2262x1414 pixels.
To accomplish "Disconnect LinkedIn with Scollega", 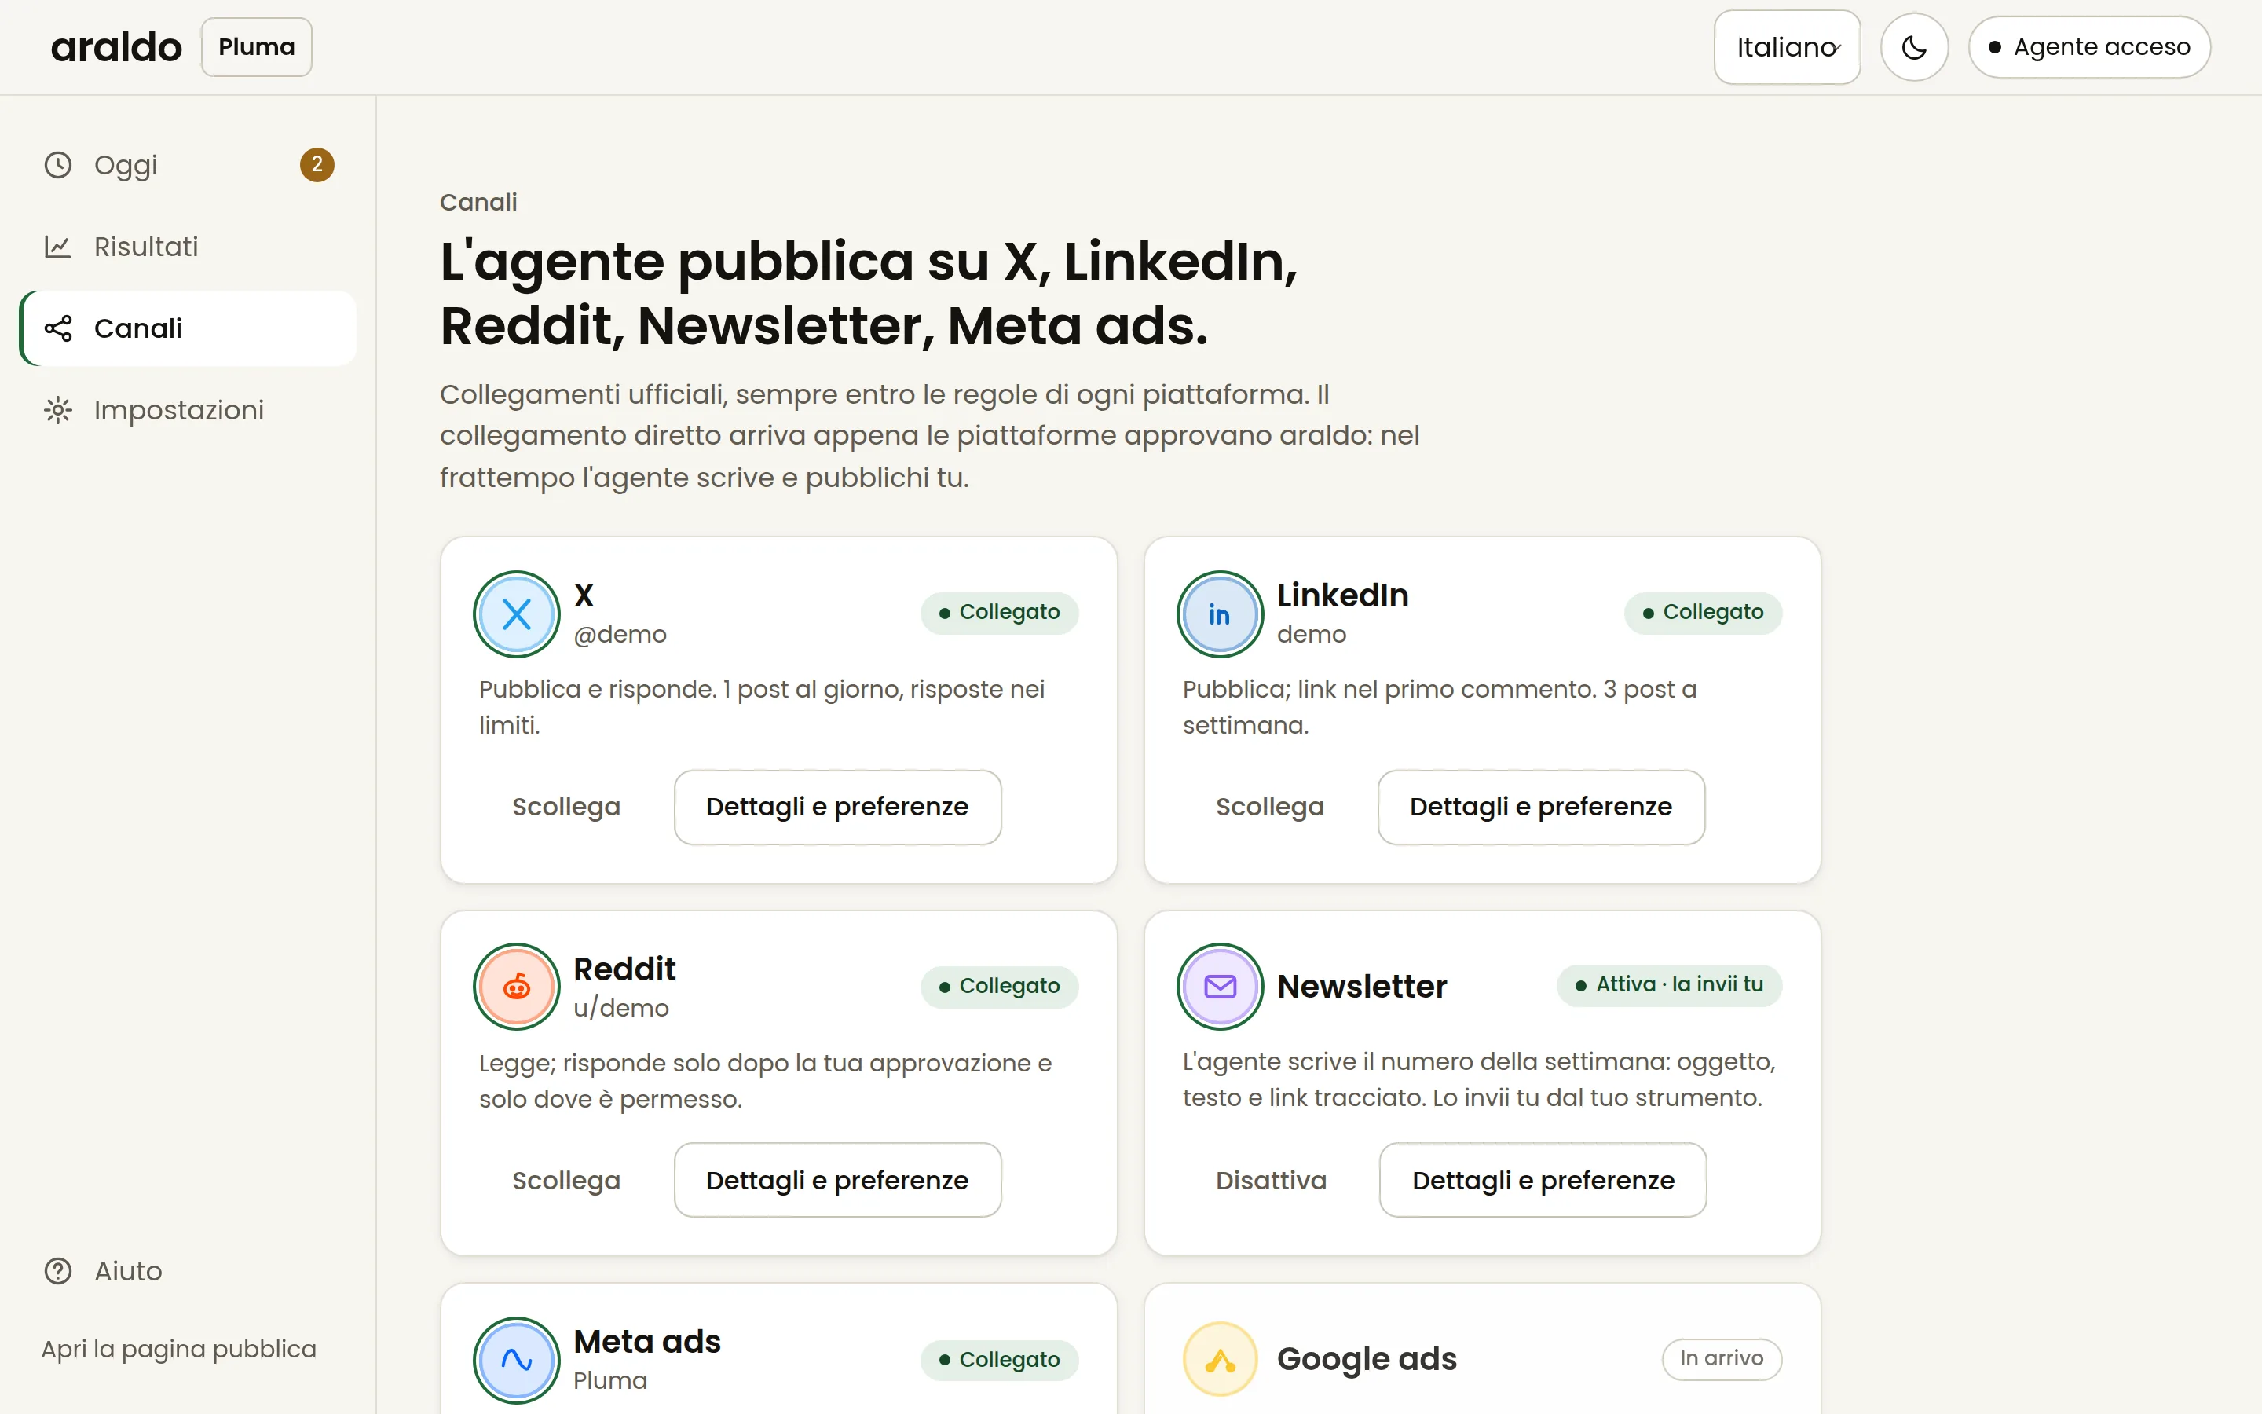I will pos(1270,807).
